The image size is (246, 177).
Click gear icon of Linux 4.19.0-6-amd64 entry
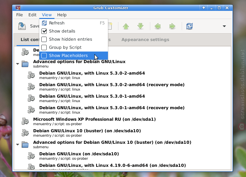31,166
